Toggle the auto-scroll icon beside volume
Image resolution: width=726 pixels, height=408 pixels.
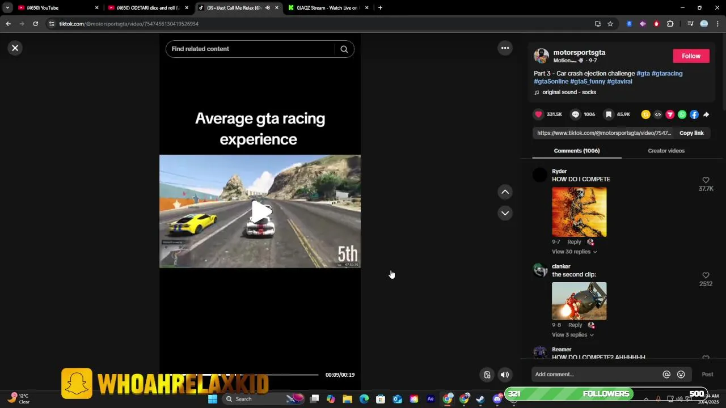[x=487, y=375]
